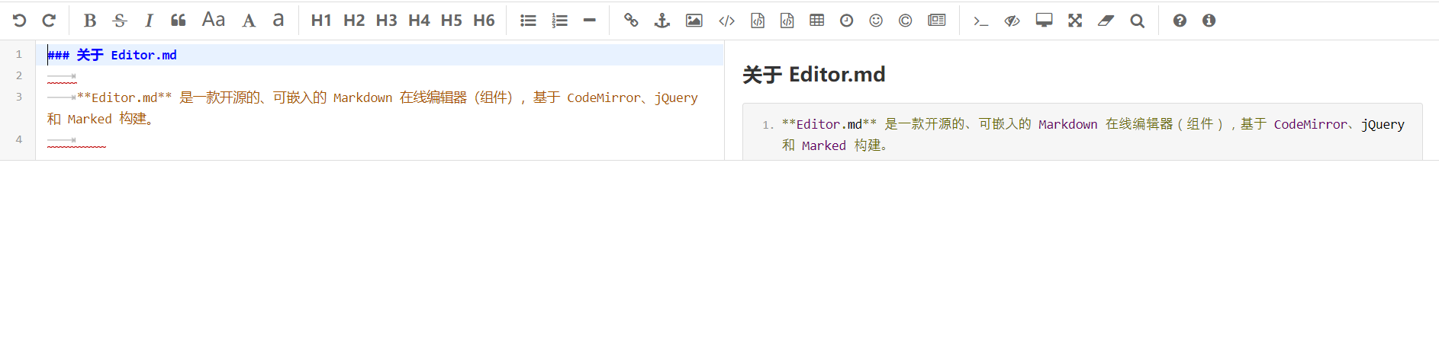The image size is (1439, 345).
Task: Insert HTML entities copyright symbol
Action: coord(906,21)
